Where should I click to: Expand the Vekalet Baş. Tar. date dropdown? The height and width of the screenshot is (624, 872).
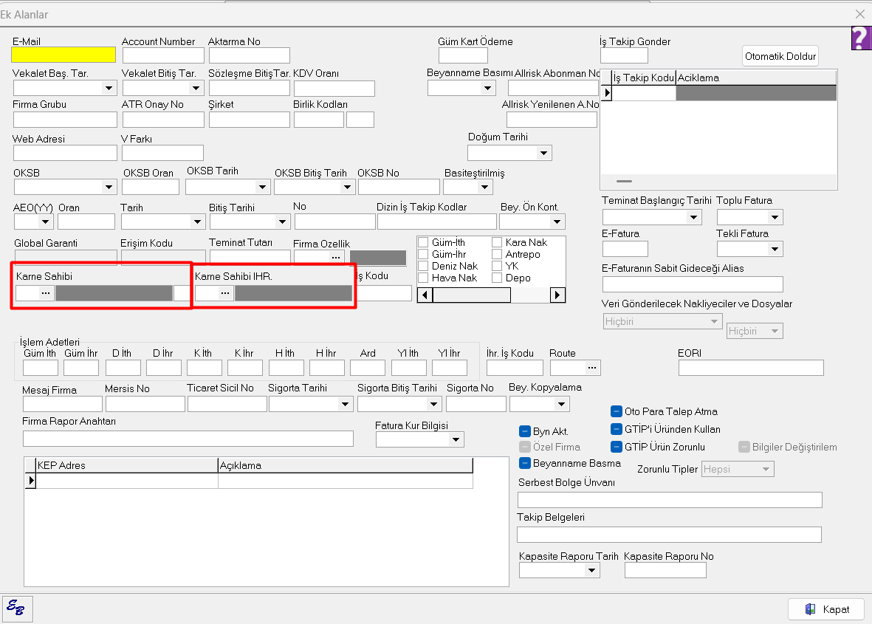[109, 89]
